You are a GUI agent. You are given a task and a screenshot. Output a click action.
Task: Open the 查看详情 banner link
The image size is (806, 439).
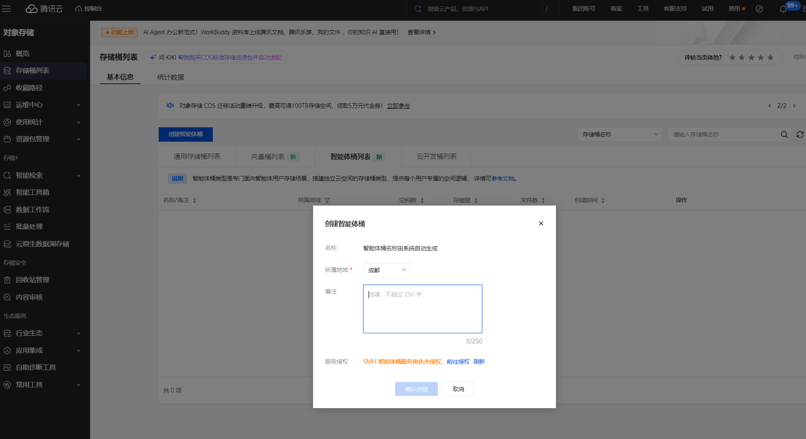pos(421,32)
